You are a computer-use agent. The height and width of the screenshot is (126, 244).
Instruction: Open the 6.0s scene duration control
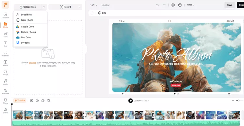pos(102,13)
